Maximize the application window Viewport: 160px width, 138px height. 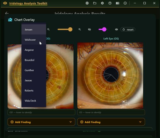144,3
